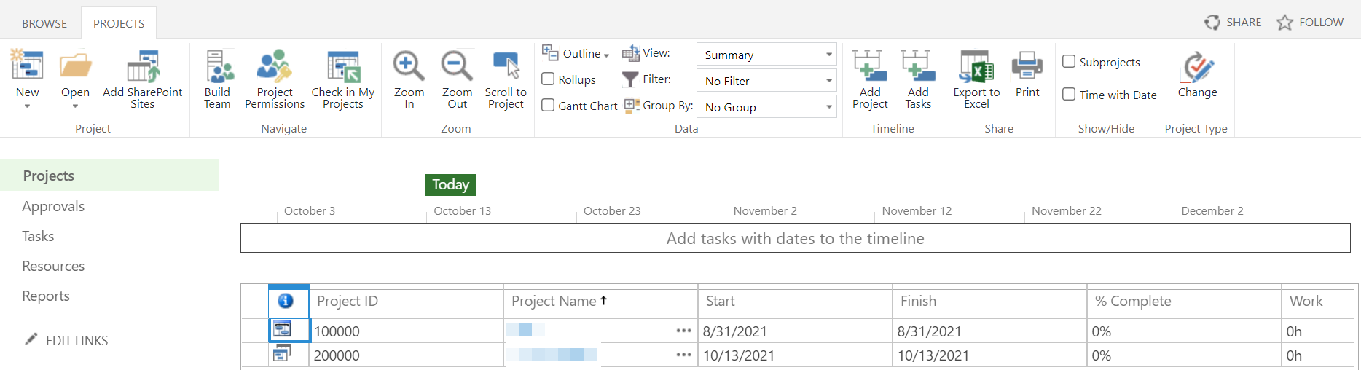Click the EDIT LINKS link

click(x=77, y=340)
